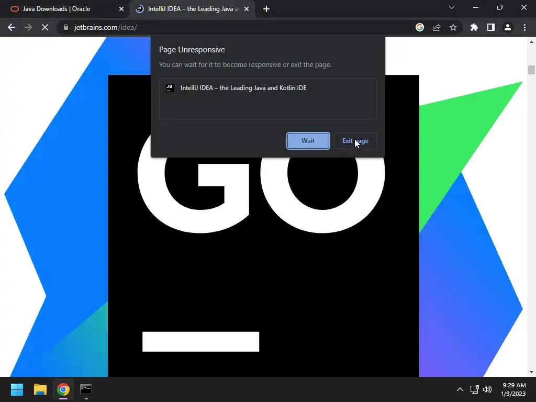
Task: Close the IntelliJ IDEA tab
Action: pyautogui.click(x=247, y=9)
